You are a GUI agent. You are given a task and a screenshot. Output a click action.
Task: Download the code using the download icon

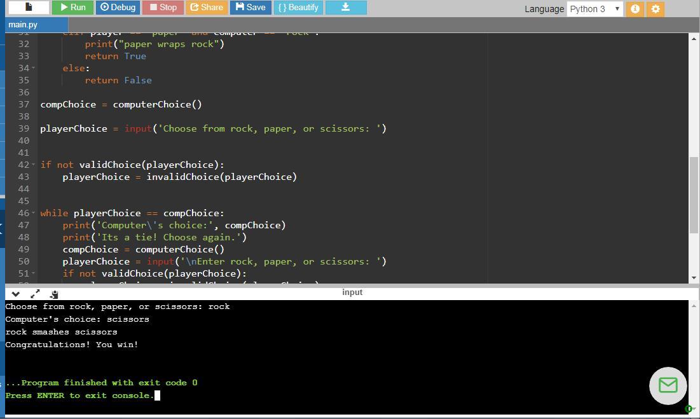click(346, 8)
